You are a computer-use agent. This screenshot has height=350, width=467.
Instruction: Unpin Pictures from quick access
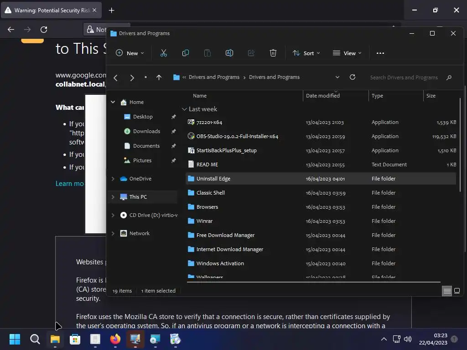click(174, 160)
